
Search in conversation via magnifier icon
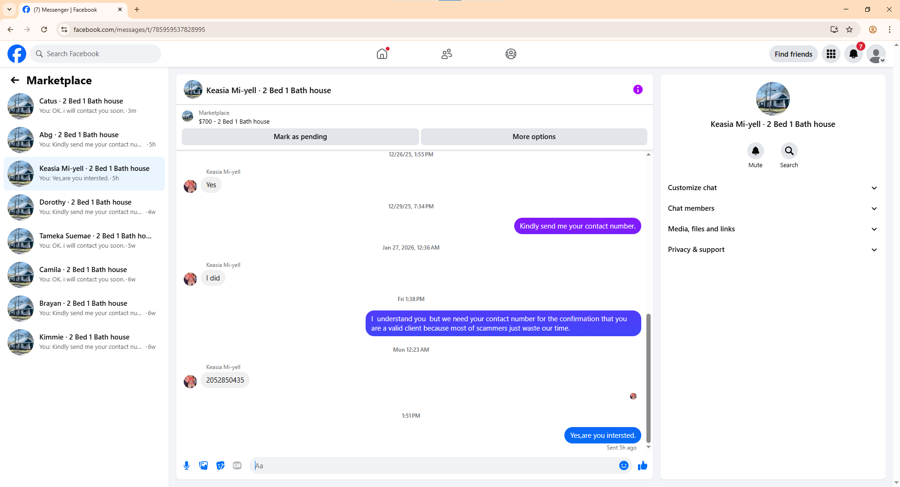click(789, 151)
